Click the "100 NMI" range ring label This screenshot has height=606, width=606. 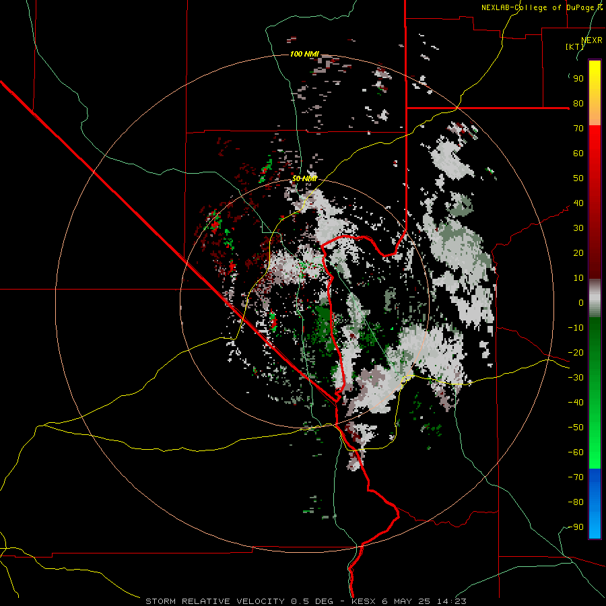coord(304,54)
